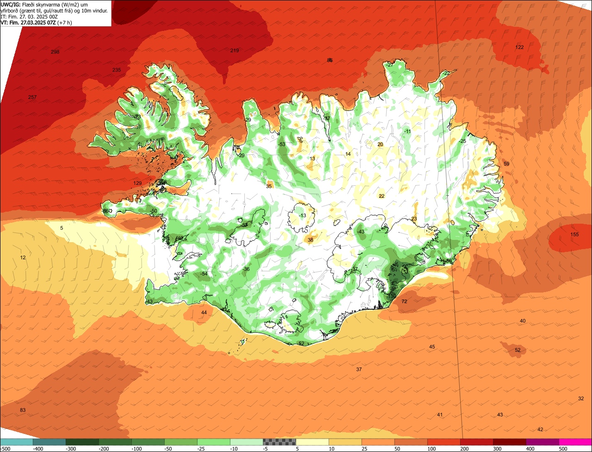Screen dimensions: 592x452
Task: Click the map value 155
Action: click(x=574, y=235)
